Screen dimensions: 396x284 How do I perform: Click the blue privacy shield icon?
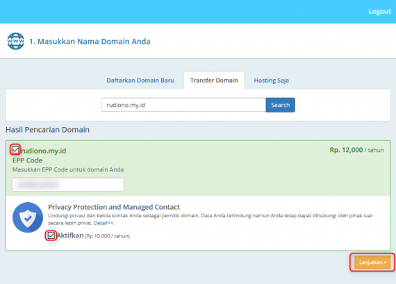tap(28, 217)
